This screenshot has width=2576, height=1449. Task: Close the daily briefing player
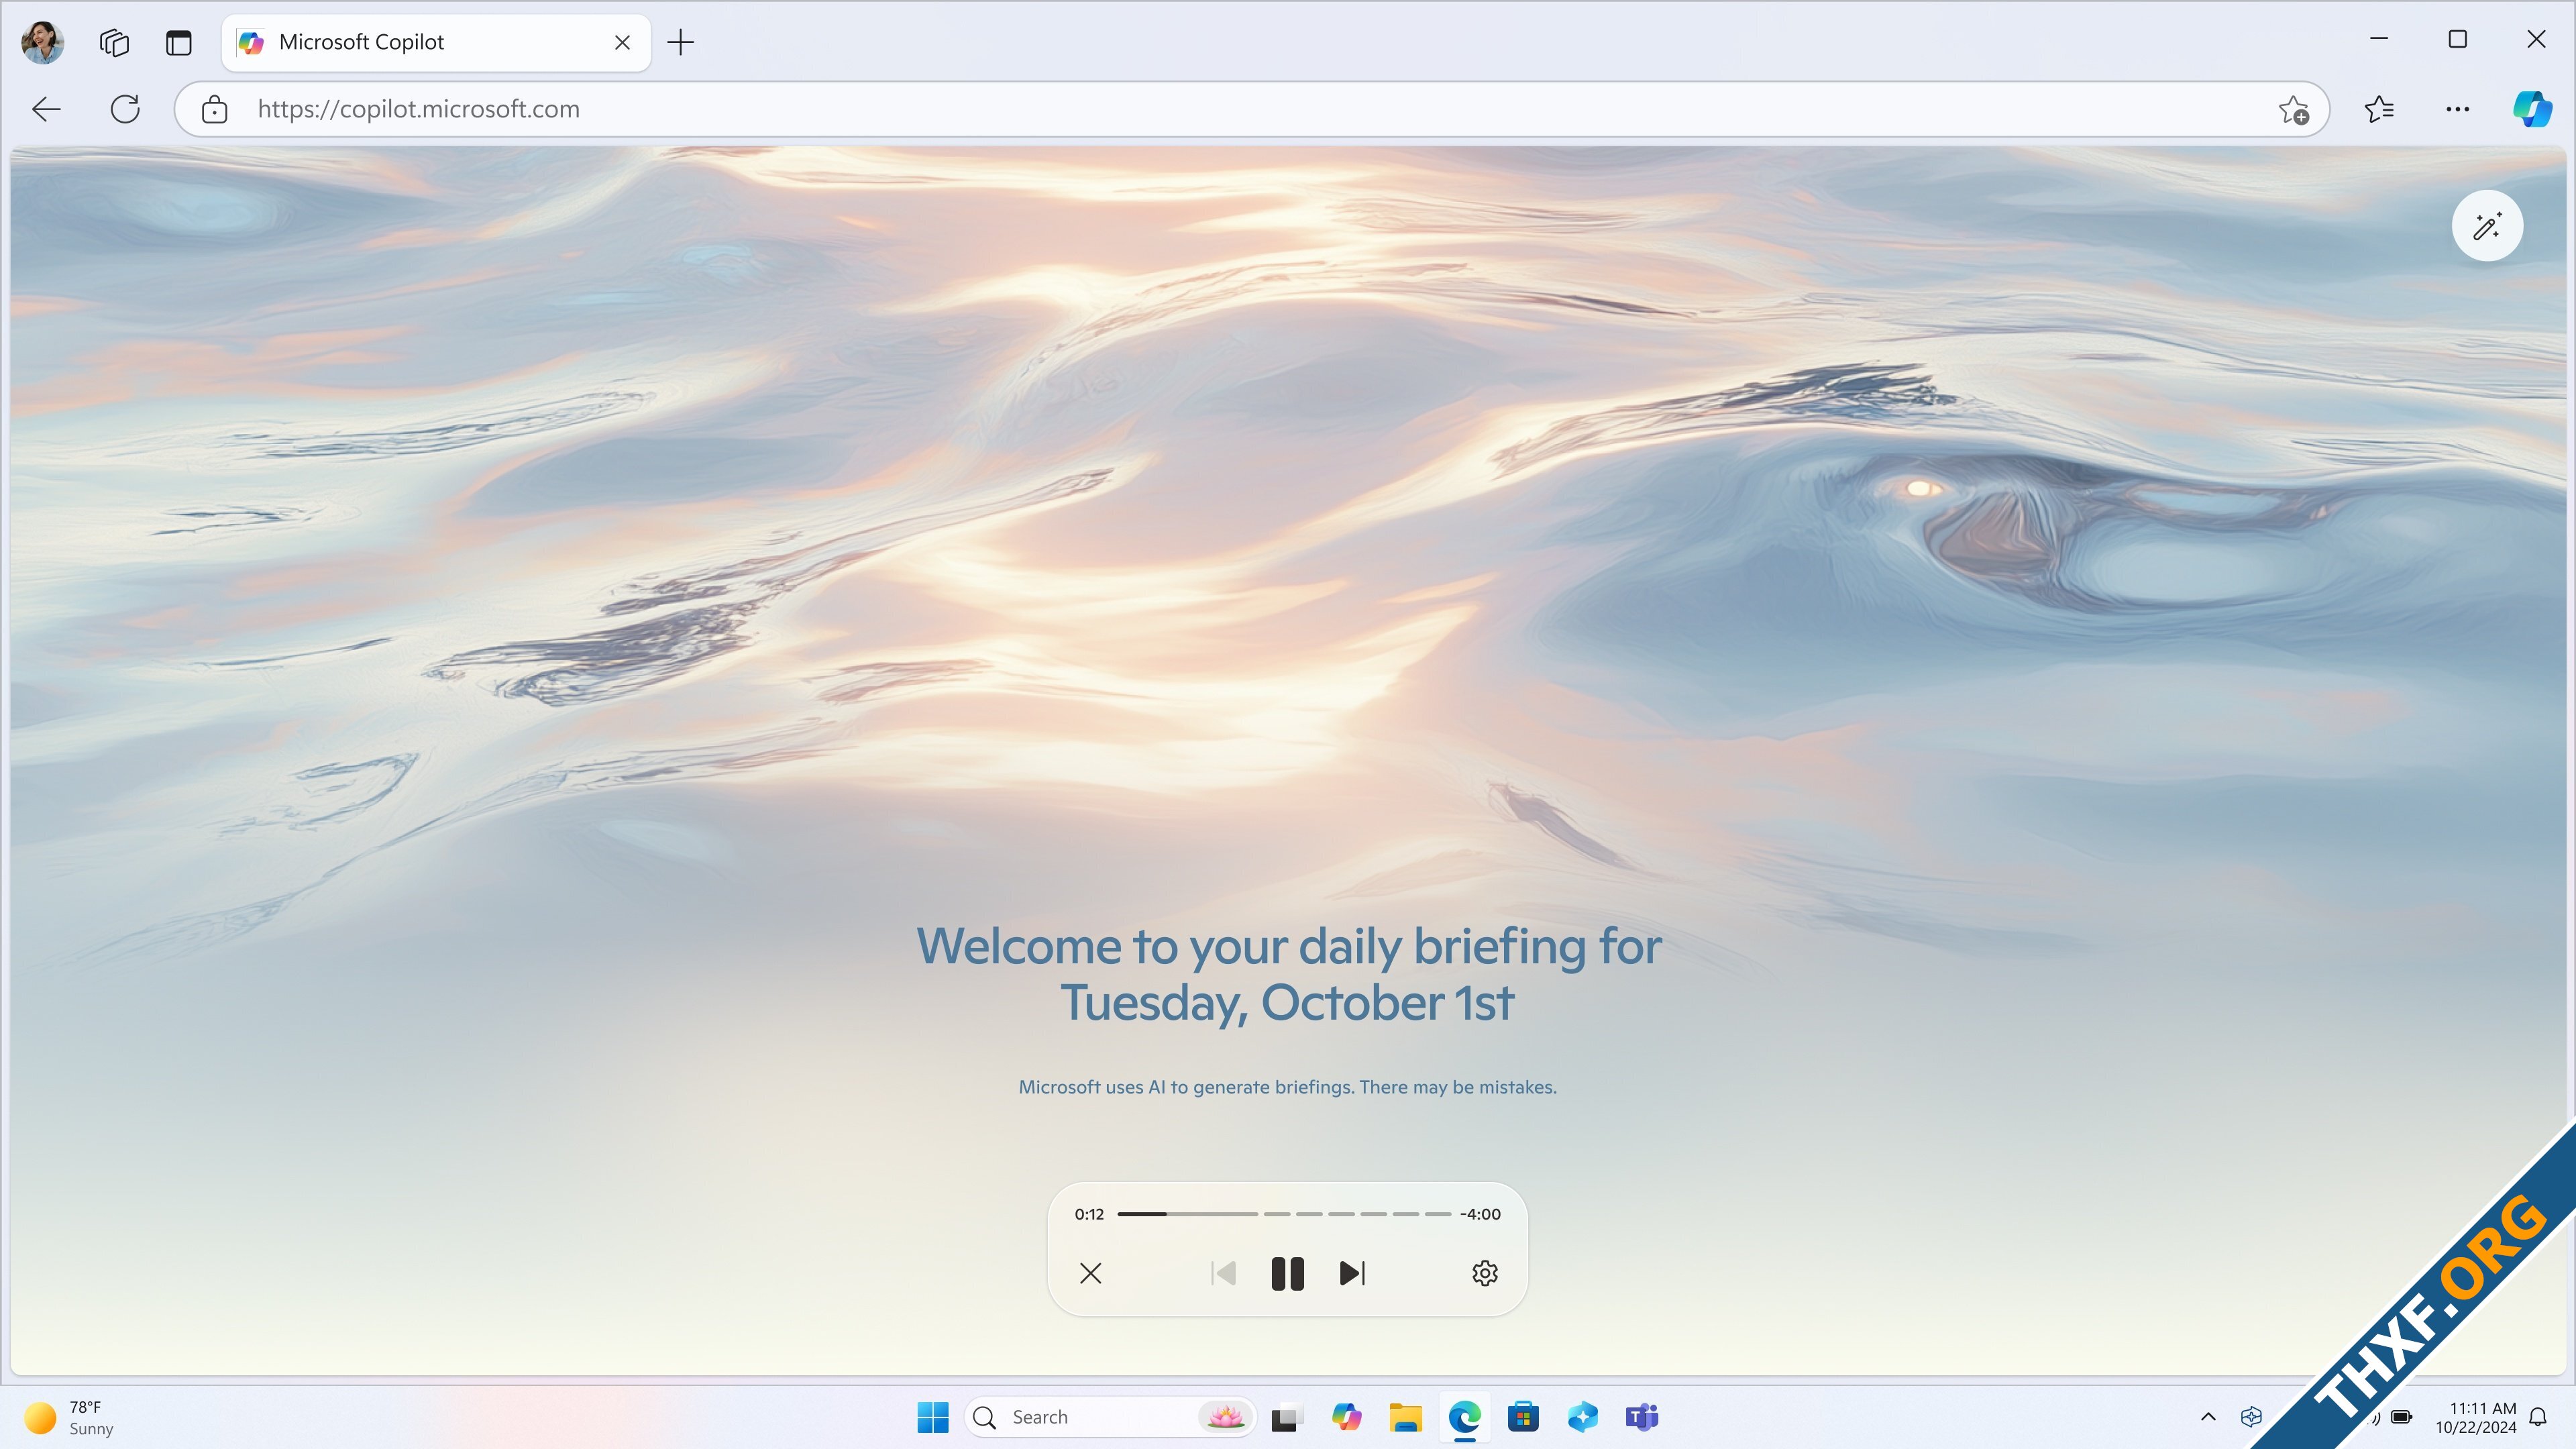1091,1273
